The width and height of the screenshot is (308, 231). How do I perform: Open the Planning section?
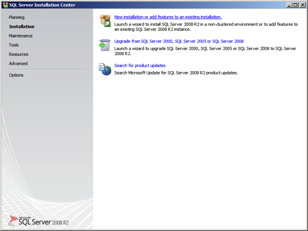(x=17, y=17)
